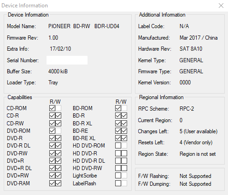Viewport: 228px width, 195px height.
Task: Toggle the HD DVD-R DL read checkbox
Action: (118, 161)
